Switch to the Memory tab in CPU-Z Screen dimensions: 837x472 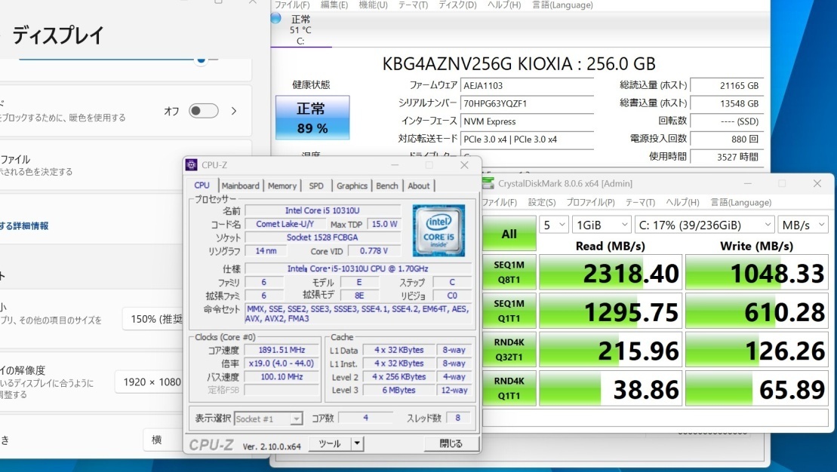pyautogui.click(x=282, y=185)
